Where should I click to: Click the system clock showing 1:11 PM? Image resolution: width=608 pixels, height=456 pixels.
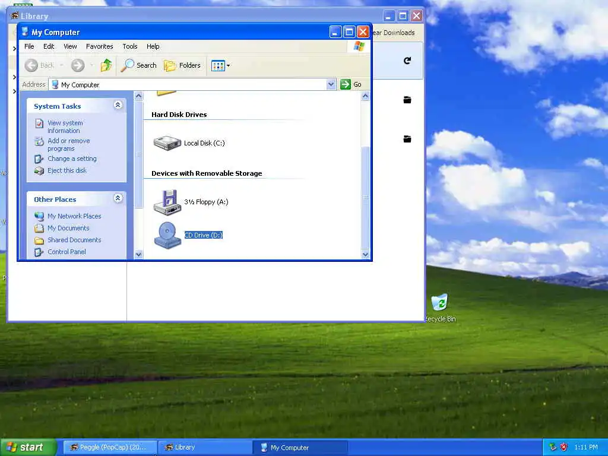click(586, 447)
